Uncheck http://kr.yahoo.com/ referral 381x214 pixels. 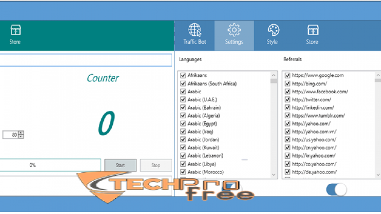click(x=288, y=156)
